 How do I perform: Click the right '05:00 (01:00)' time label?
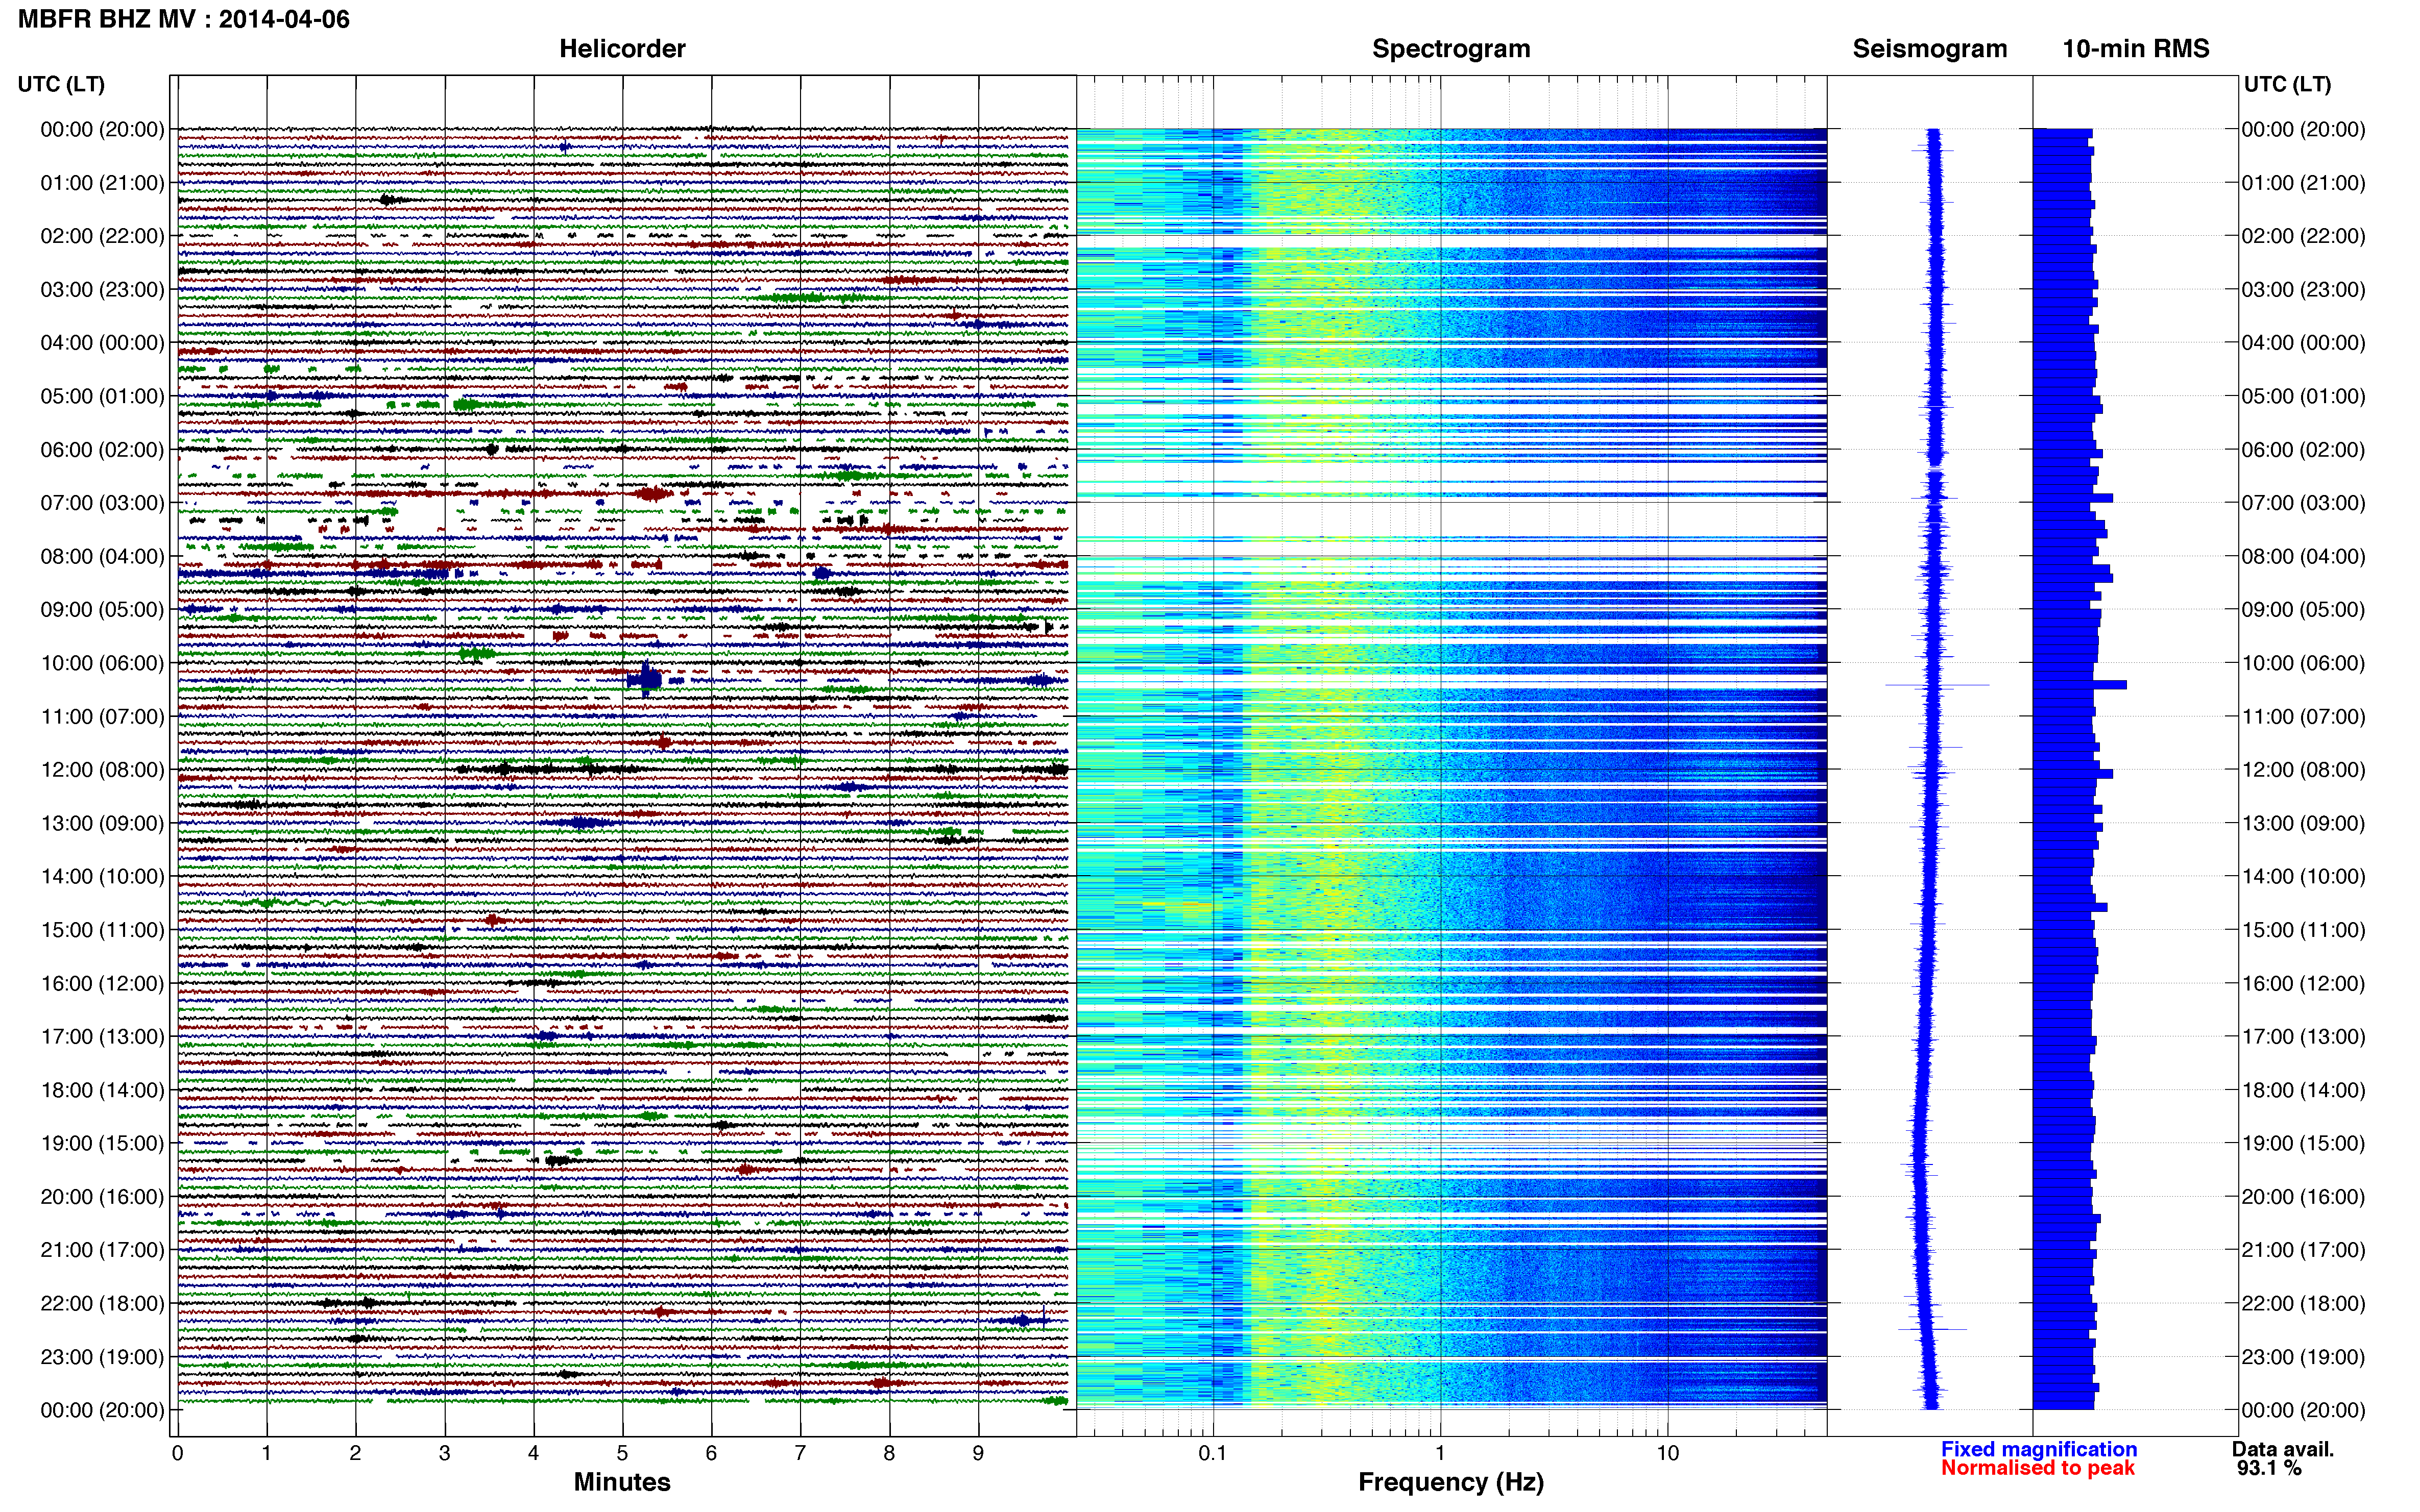pos(2303,396)
